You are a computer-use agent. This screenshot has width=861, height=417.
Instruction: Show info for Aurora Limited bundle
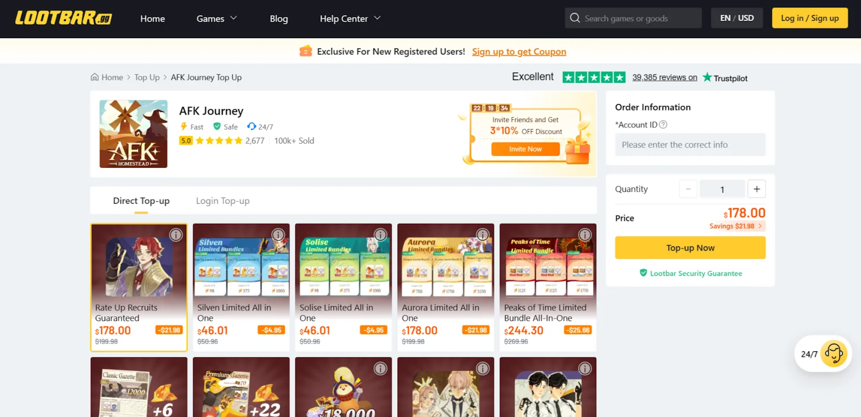point(483,235)
